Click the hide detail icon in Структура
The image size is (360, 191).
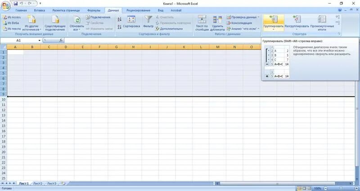click(337, 23)
